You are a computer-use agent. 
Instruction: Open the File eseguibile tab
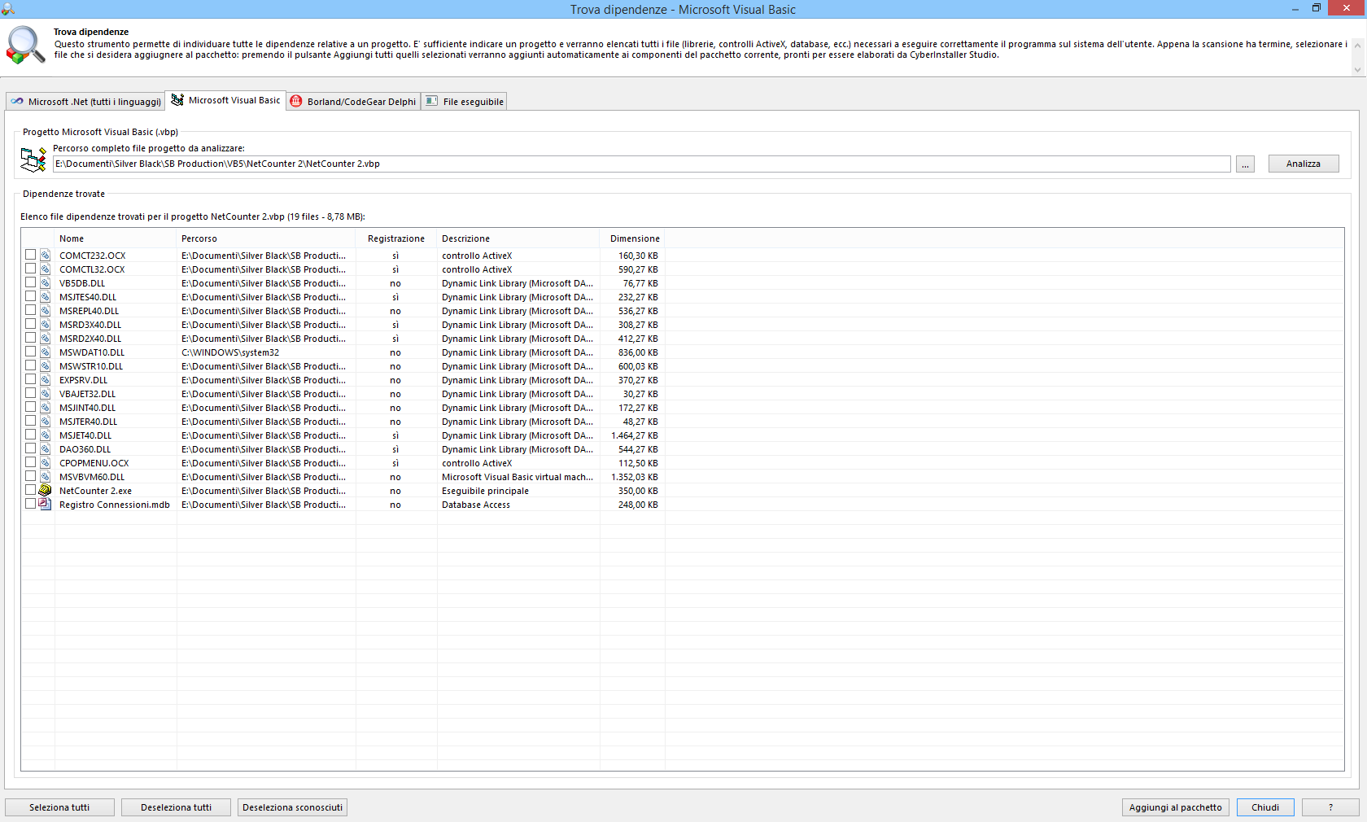pyautogui.click(x=464, y=102)
